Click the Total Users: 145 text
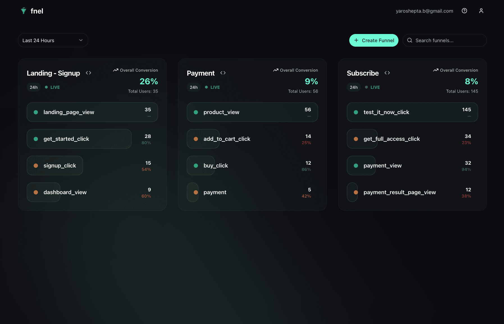The height and width of the screenshot is (324, 504). [462, 91]
